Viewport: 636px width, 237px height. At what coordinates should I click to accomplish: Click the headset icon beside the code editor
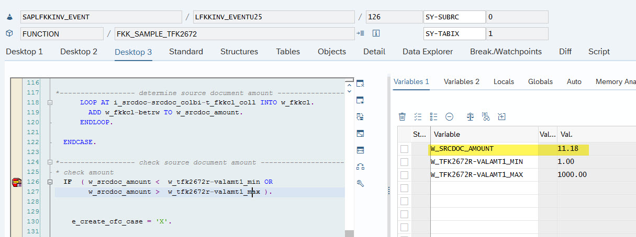pos(360,167)
